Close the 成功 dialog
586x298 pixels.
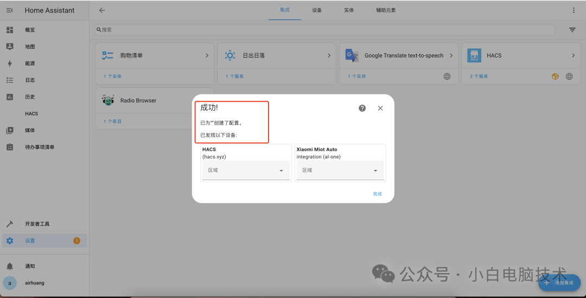point(380,108)
